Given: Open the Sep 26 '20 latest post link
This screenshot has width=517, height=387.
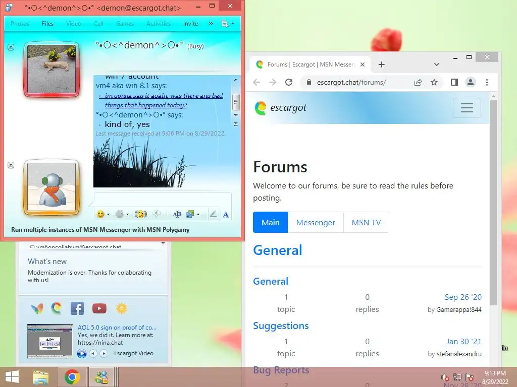Looking at the screenshot, I should tap(463, 297).
